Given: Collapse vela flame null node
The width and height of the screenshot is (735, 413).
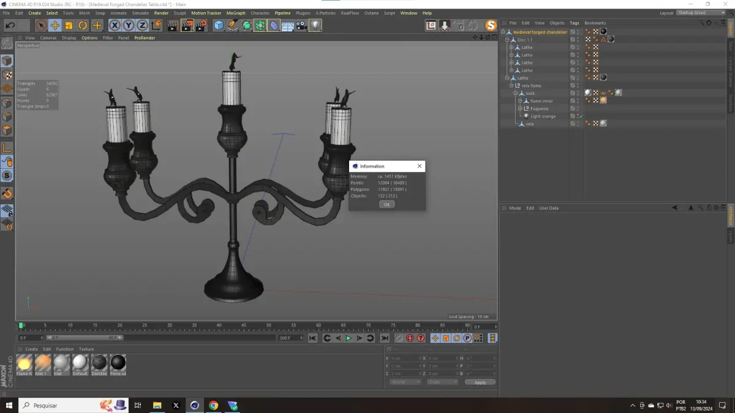Looking at the screenshot, I should tap(511, 86).
